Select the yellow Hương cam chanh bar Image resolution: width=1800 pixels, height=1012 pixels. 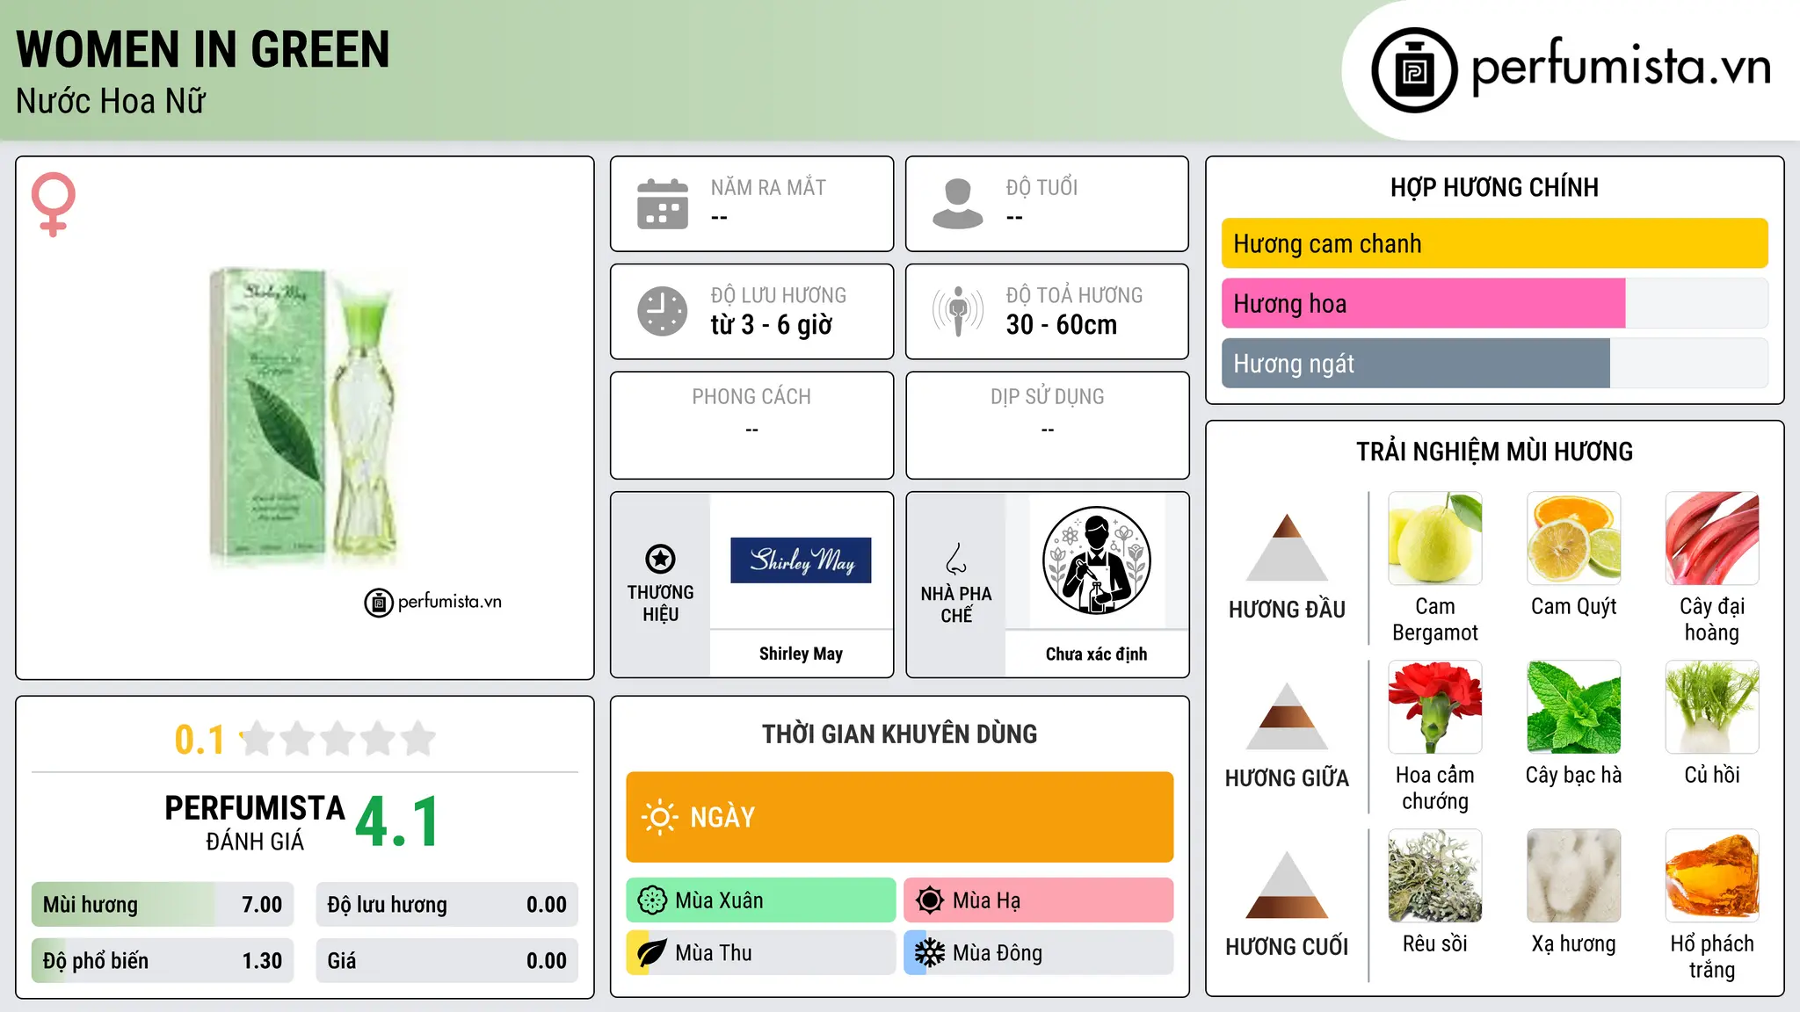click(x=1494, y=243)
